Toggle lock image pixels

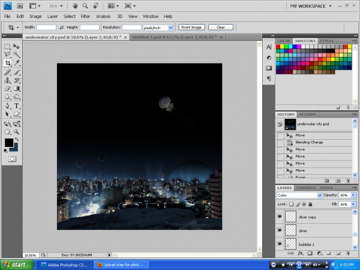[298, 204]
